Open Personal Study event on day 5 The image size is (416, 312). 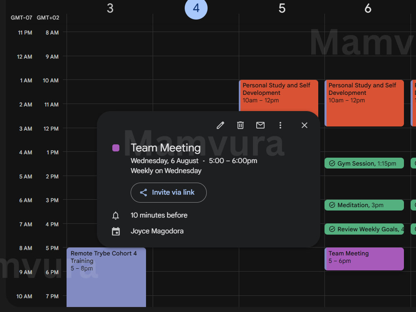279,96
